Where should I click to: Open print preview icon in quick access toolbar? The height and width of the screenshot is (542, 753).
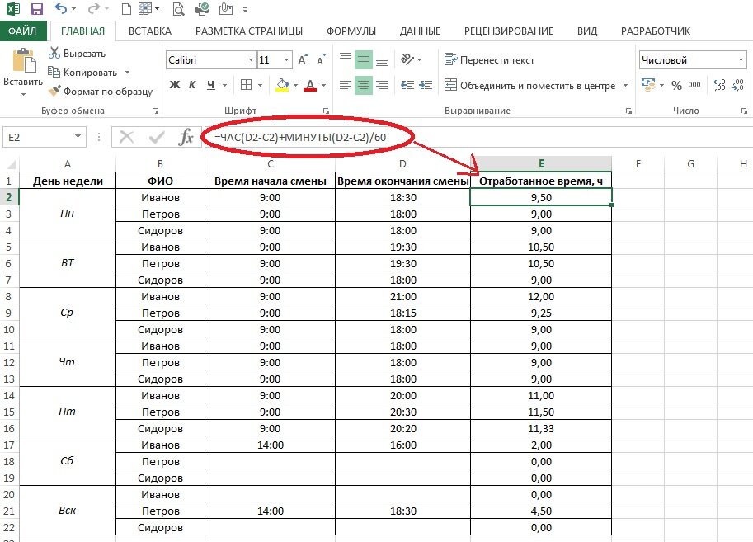tap(179, 8)
